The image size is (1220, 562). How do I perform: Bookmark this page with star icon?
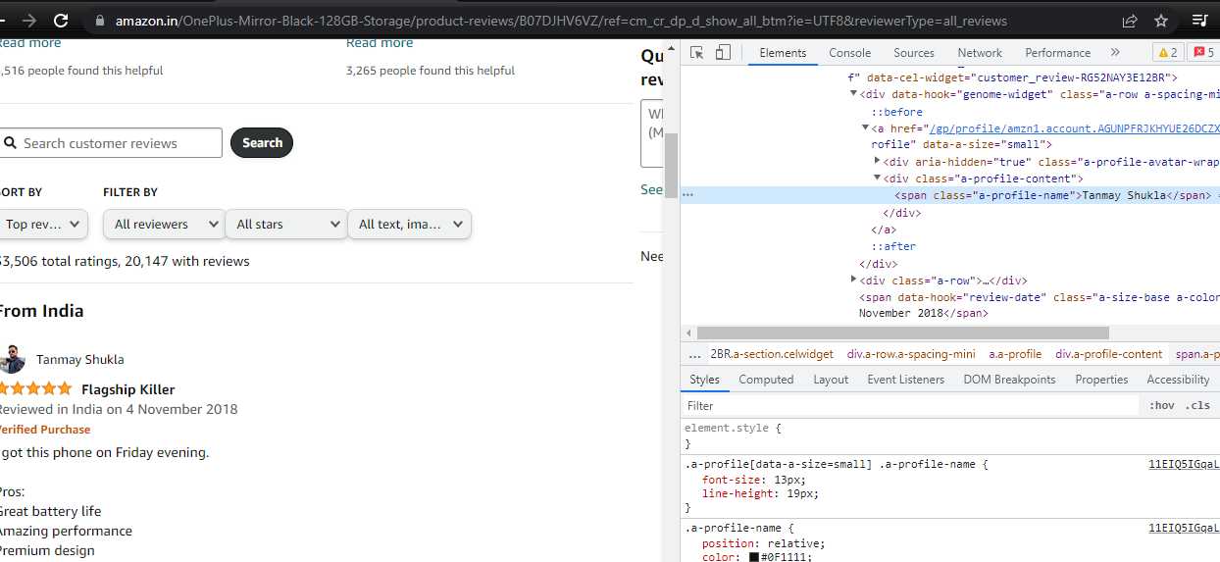click(x=1161, y=21)
